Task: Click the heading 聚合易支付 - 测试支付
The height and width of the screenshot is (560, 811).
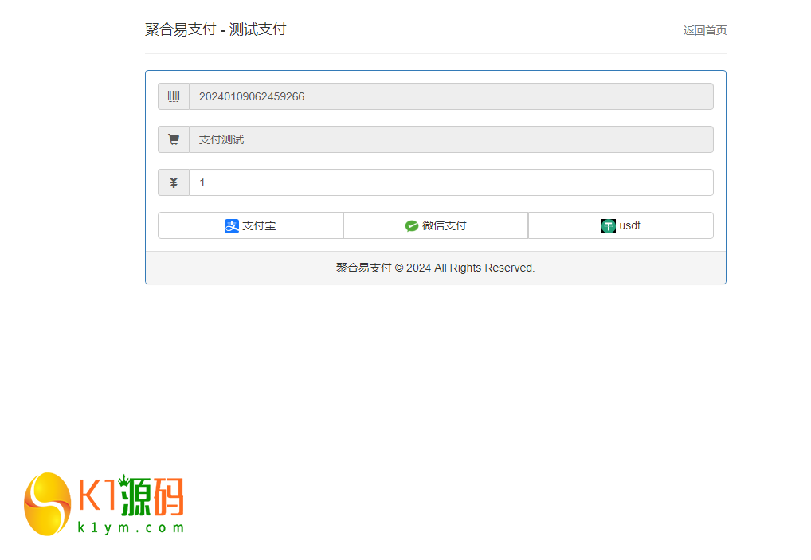Action: [215, 29]
